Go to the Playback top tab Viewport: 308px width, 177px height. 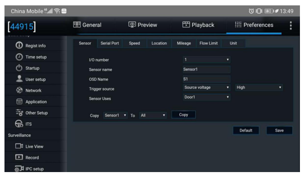tap(199, 25)
